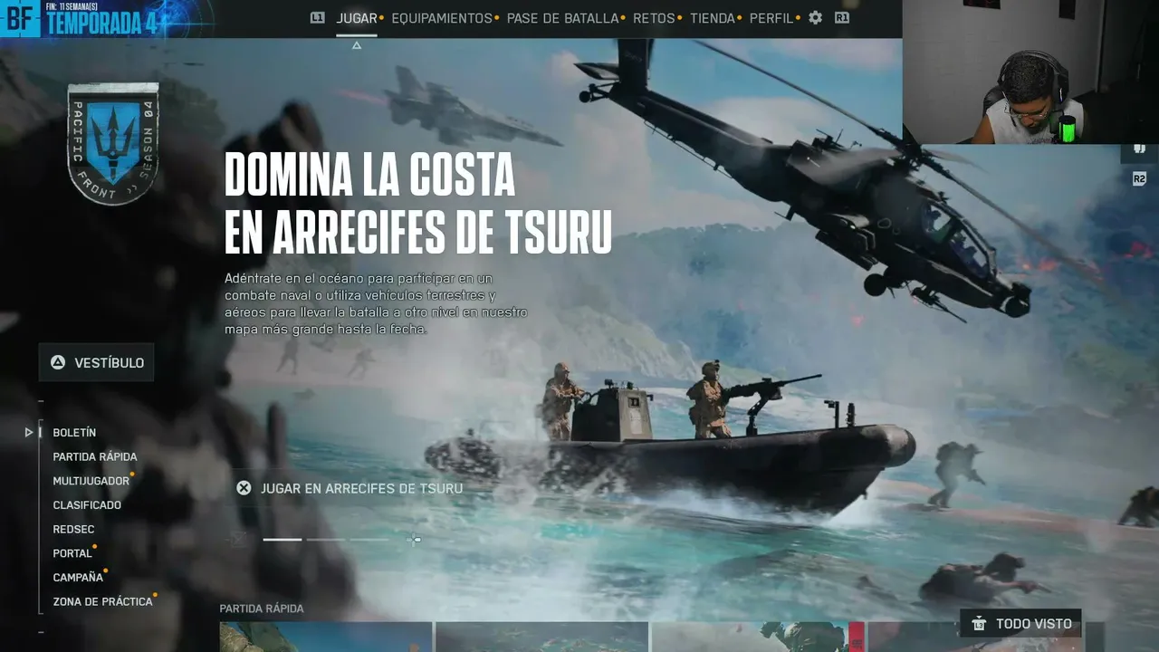
Task: Choose Clasificado in the side menu
Action: click(x=87, y=504)
